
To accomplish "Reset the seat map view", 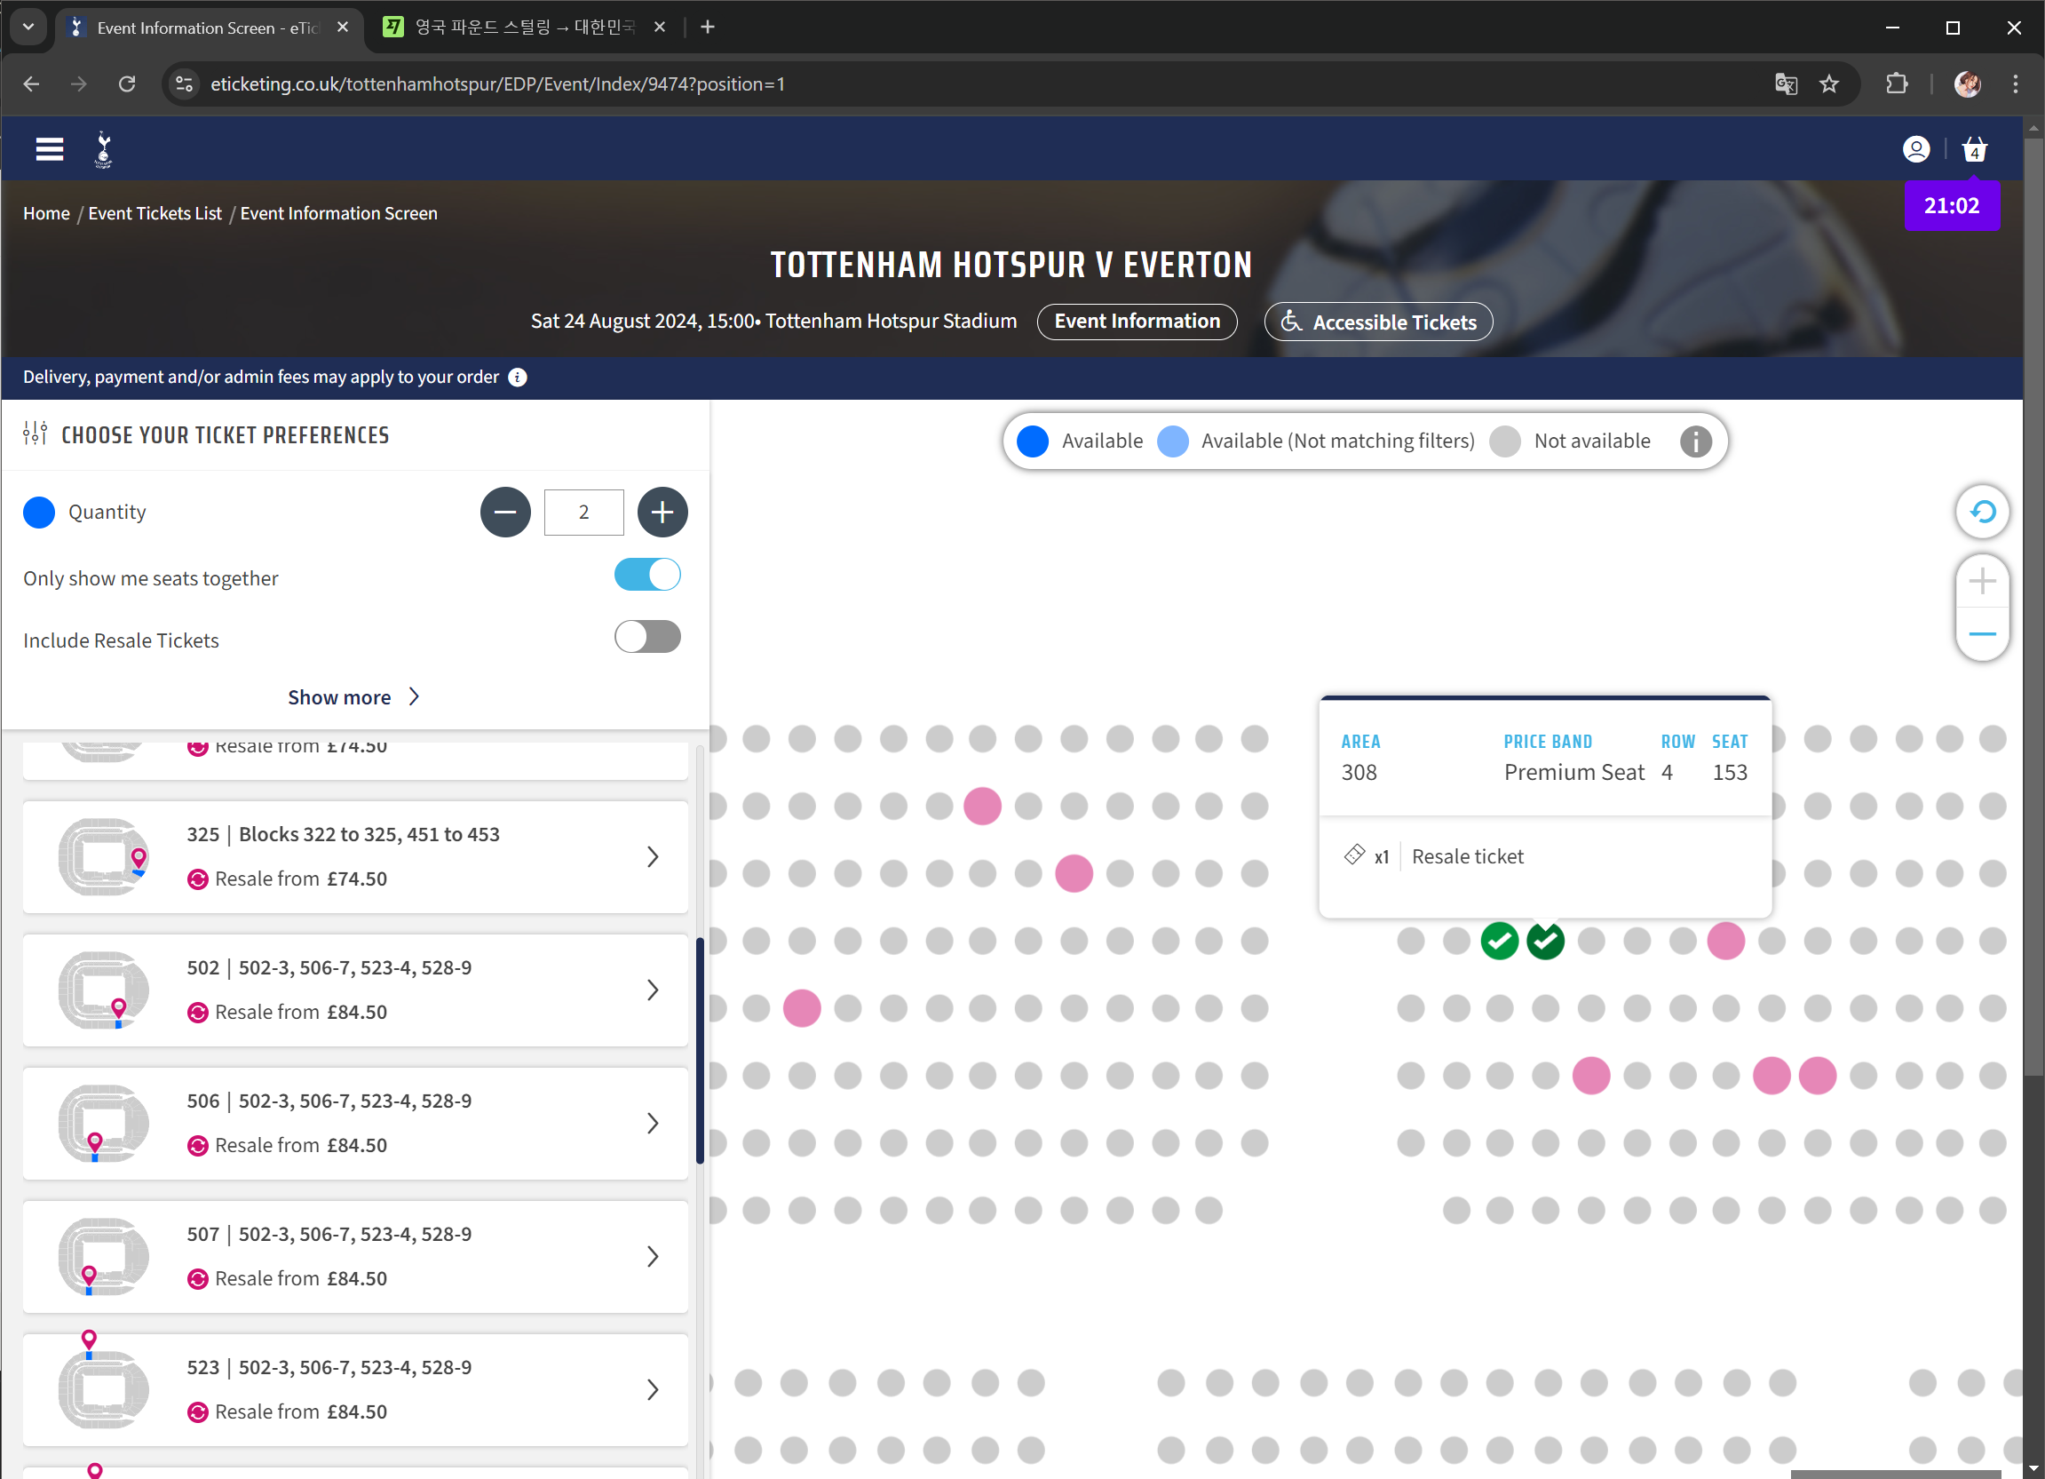I will pos(1981,513).
